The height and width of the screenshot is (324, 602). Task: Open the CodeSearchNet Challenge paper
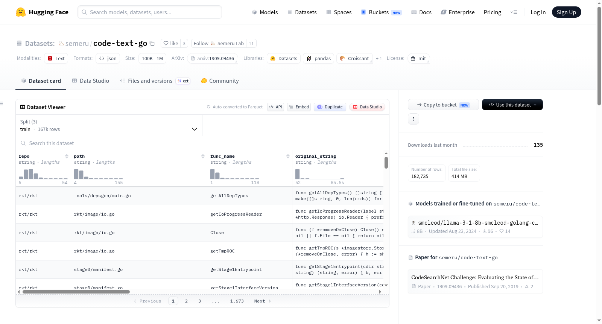[x=475, y=281]
